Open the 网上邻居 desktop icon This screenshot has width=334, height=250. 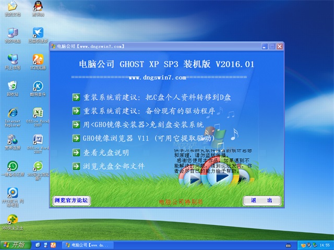point(11,59)
